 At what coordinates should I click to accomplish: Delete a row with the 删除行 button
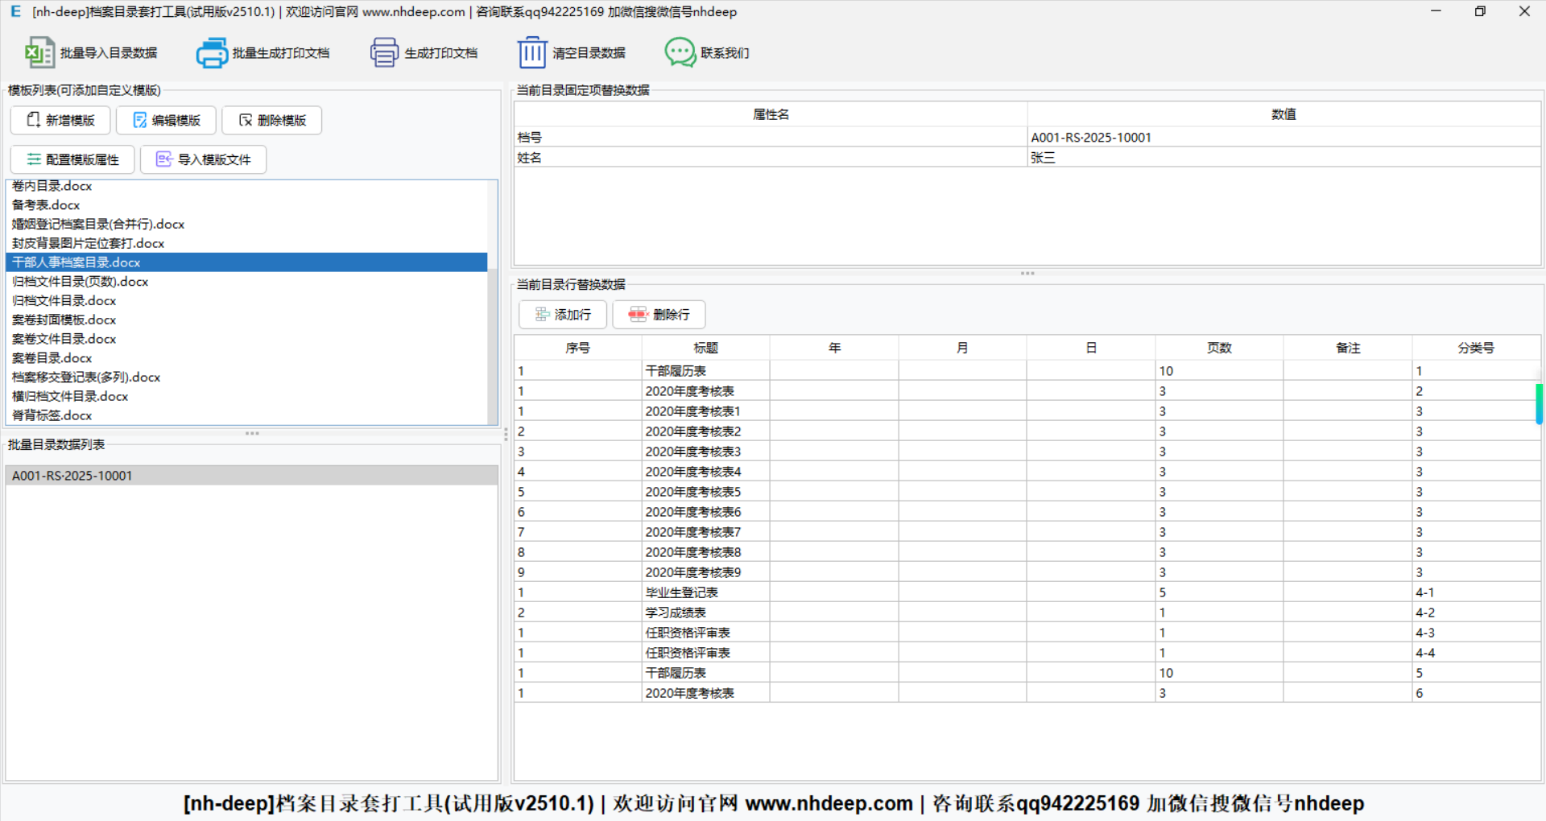[659, 315]
